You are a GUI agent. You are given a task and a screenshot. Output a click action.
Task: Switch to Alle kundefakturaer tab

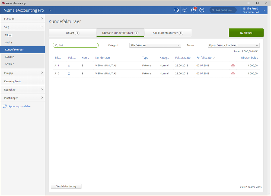point(168,33)
